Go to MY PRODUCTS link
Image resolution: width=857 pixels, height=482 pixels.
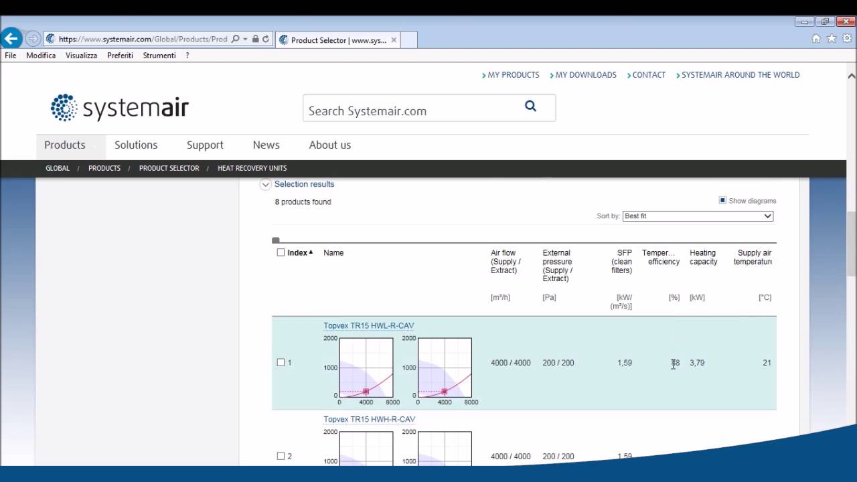513,75
